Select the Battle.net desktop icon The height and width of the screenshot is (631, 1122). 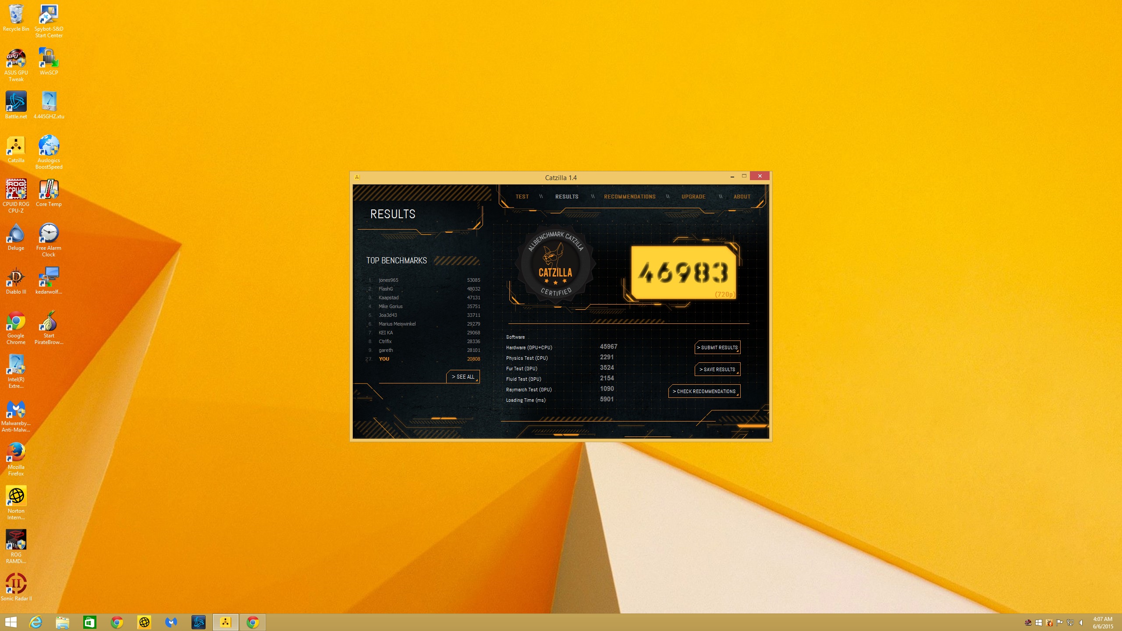16,106
